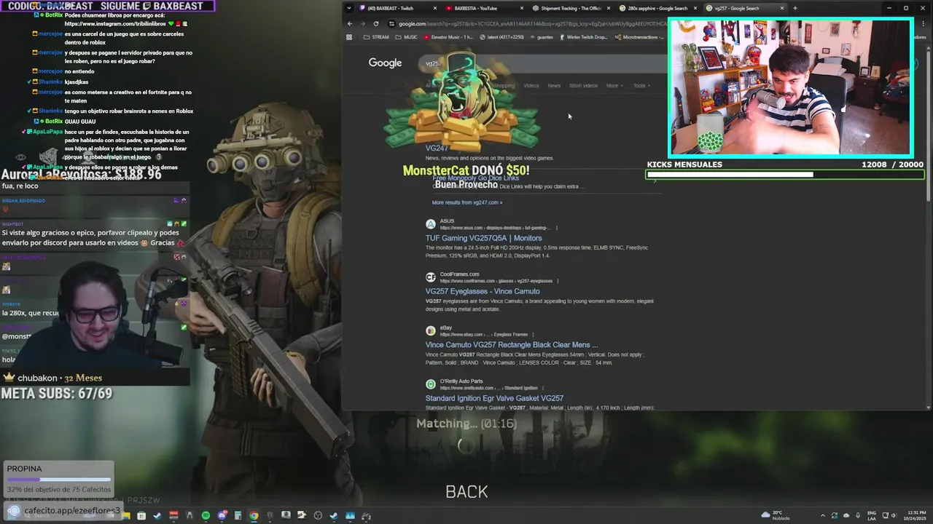Screen dimensions: 933x524
Task: Open the weather widget in the system tray
Action: [x=776, y=515]
